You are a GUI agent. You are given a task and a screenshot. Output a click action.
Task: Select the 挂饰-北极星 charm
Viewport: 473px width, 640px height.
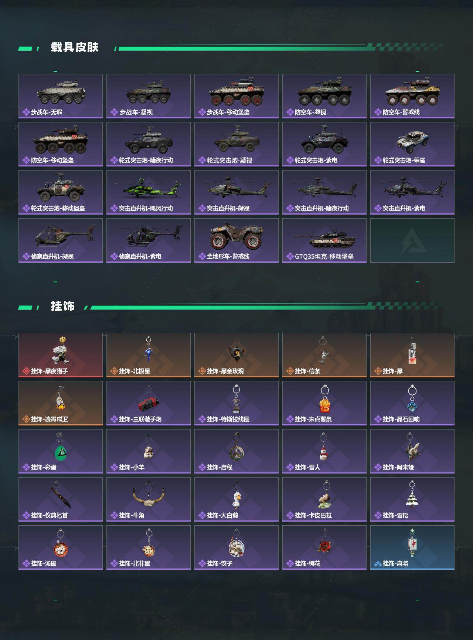tap(149, 355)
